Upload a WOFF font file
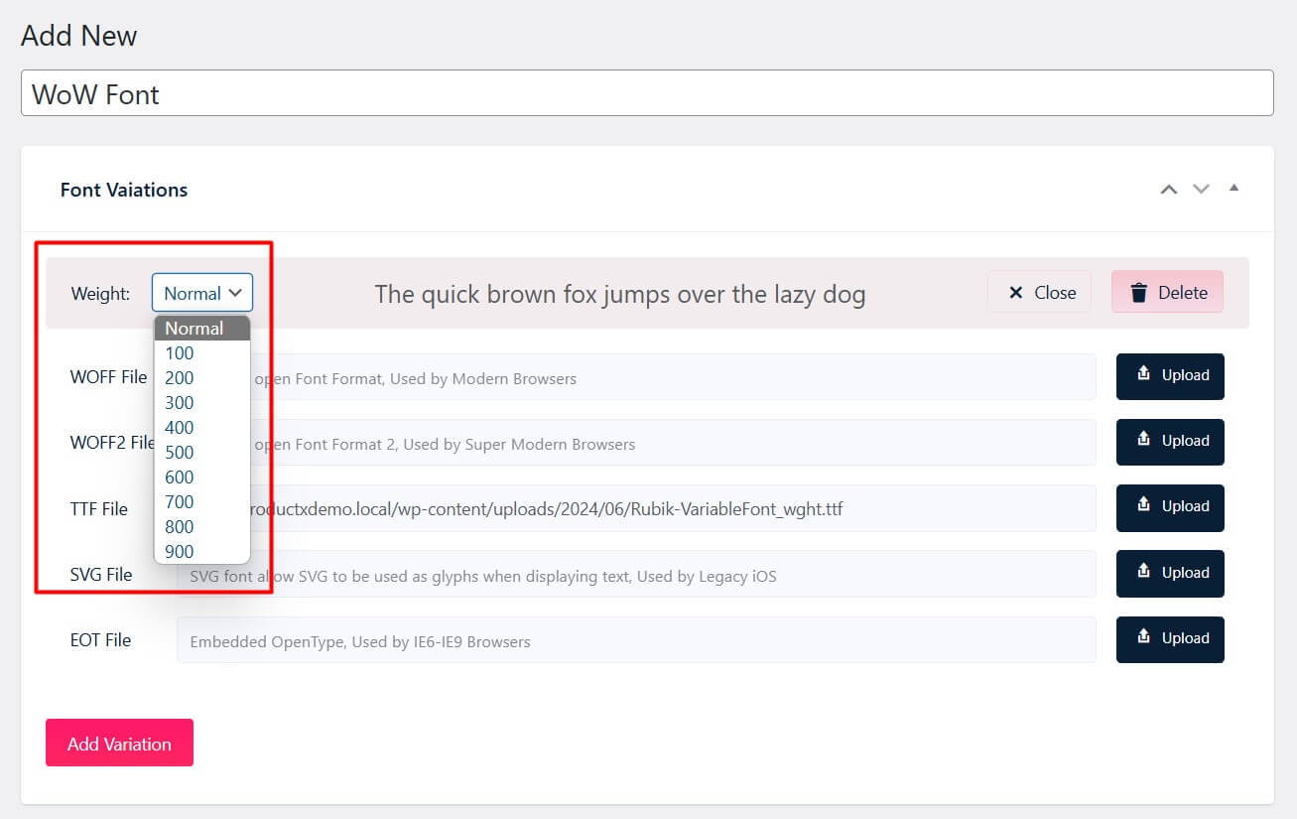Image resolution: width=1297 pixels, height=819 pixels. tap(1170, 376)
